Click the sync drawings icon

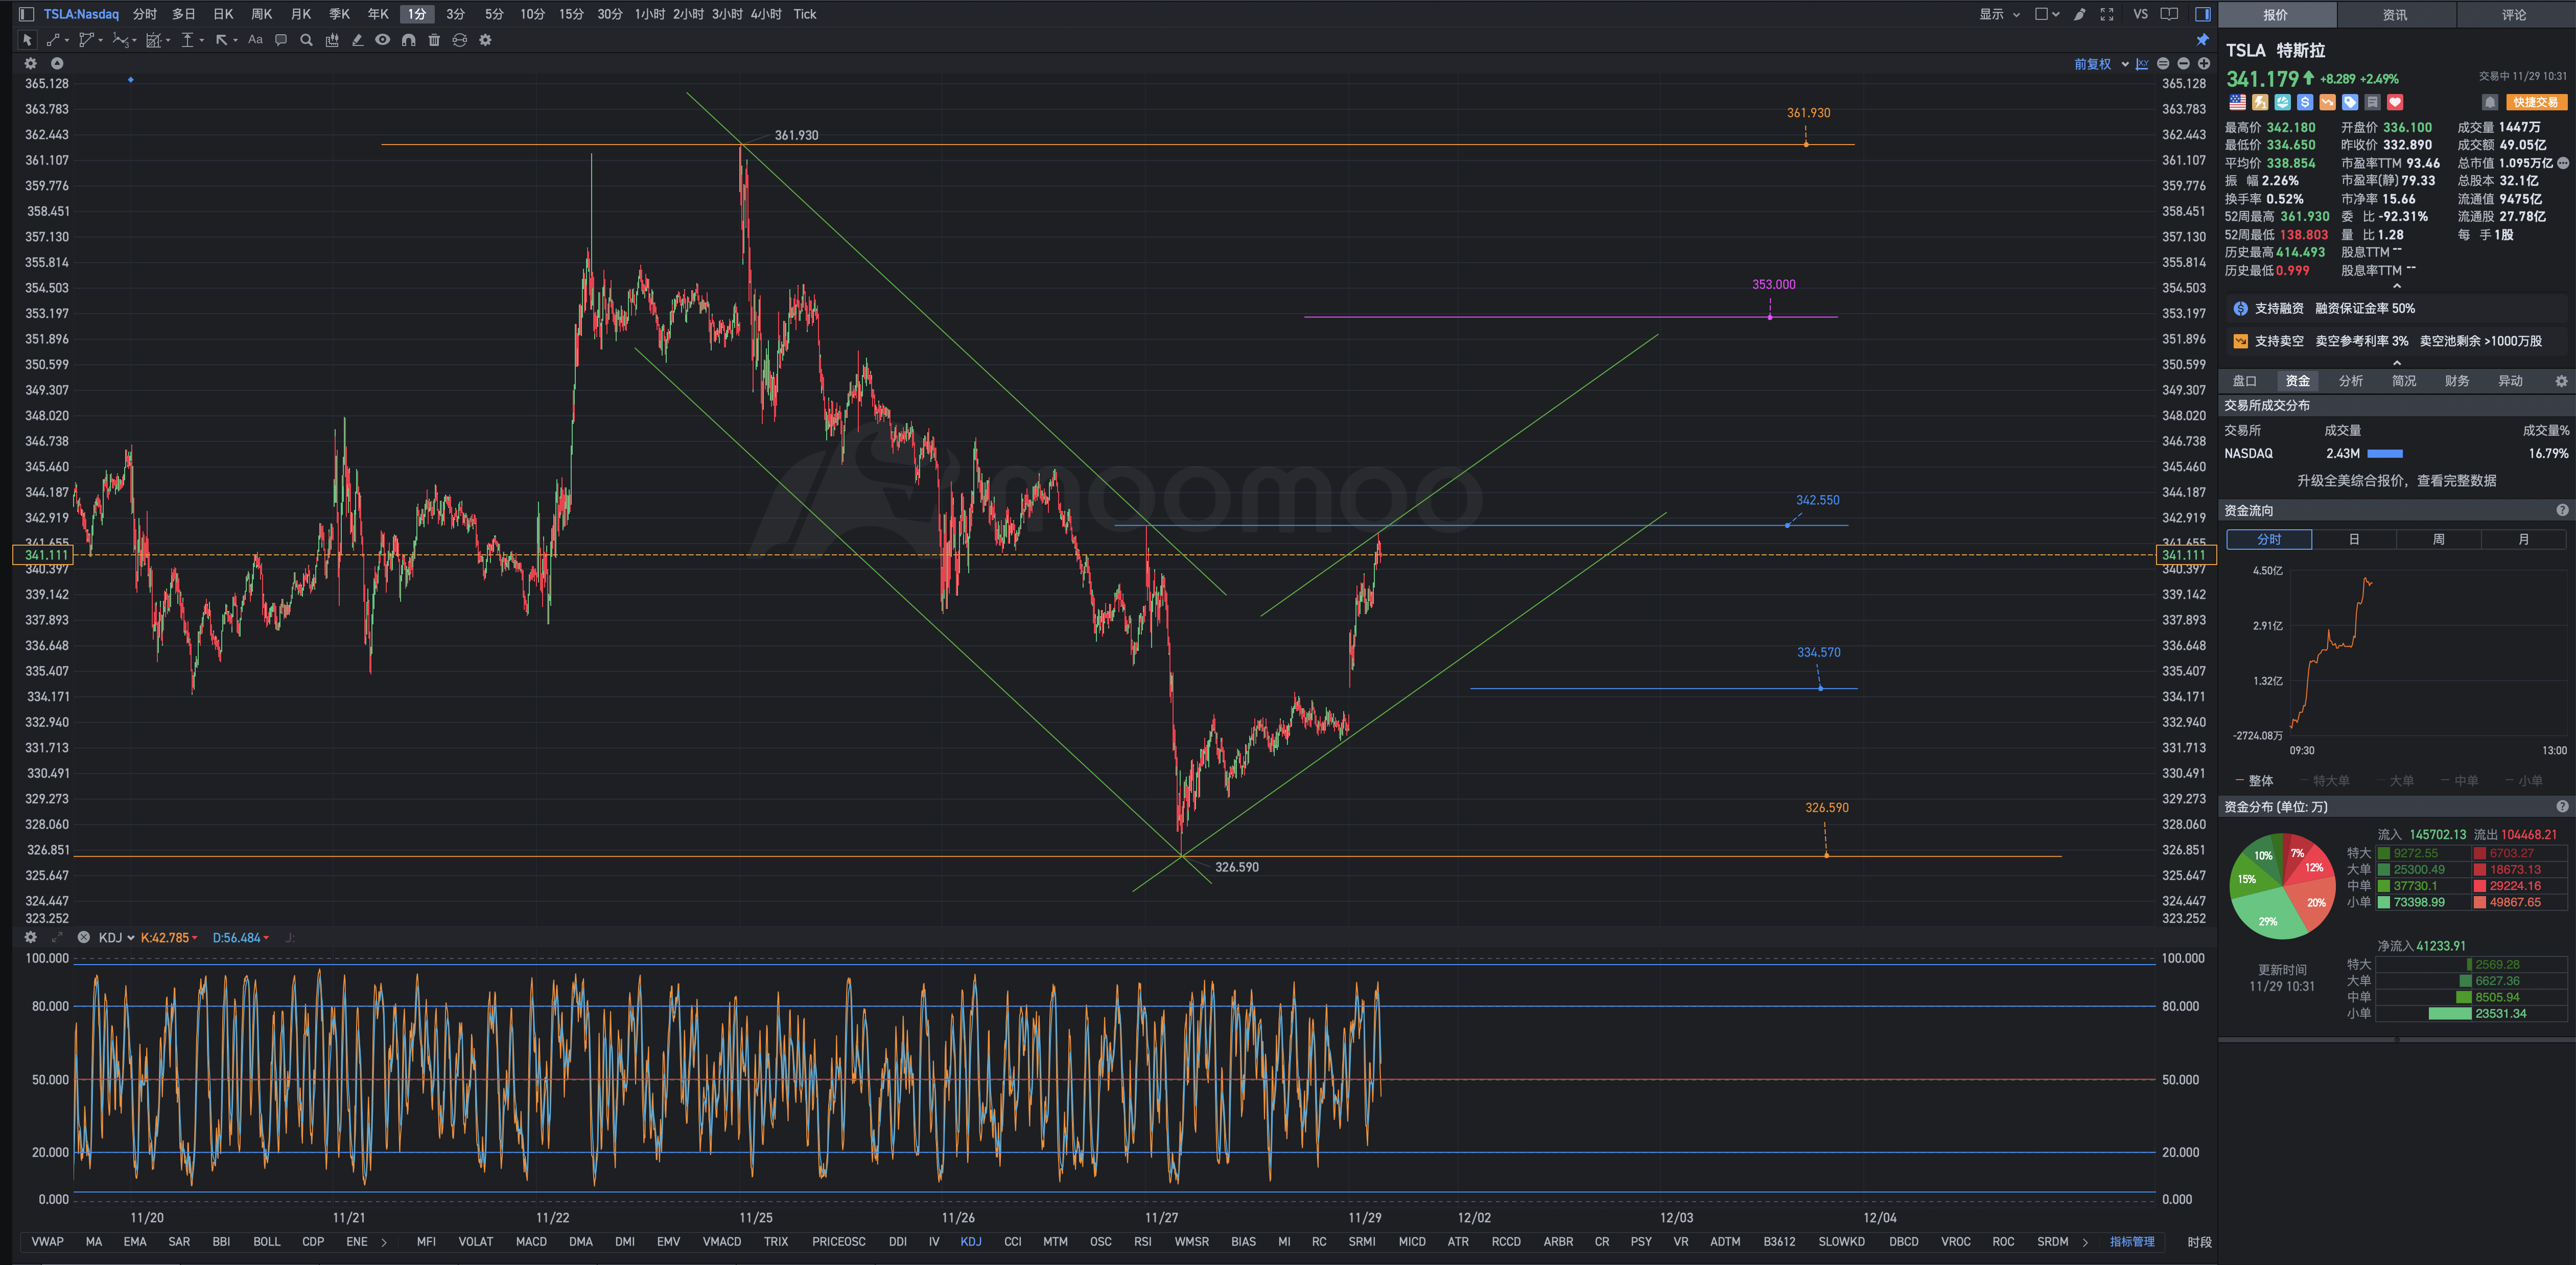(459, 40)
